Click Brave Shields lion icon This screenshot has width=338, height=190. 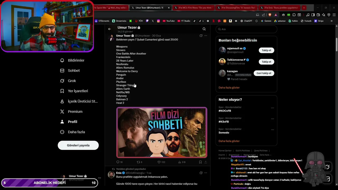[270, 15]
